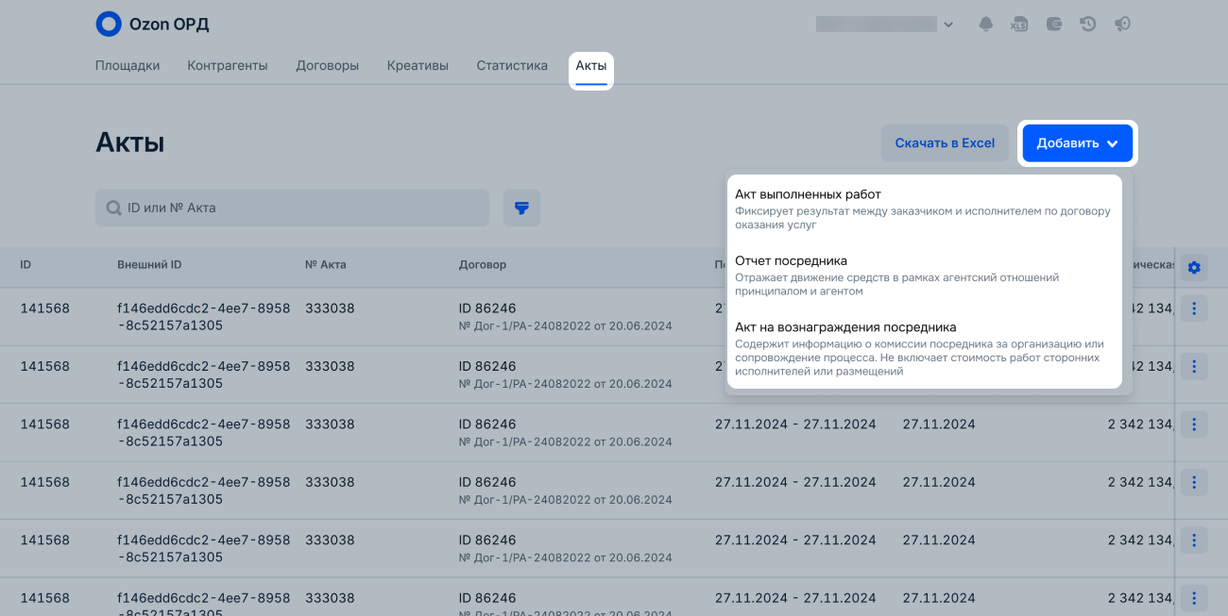Viewport: 1228px width, 616px height.
Task: Focus the ID или № Акта search field
Action: coord(292,208)
